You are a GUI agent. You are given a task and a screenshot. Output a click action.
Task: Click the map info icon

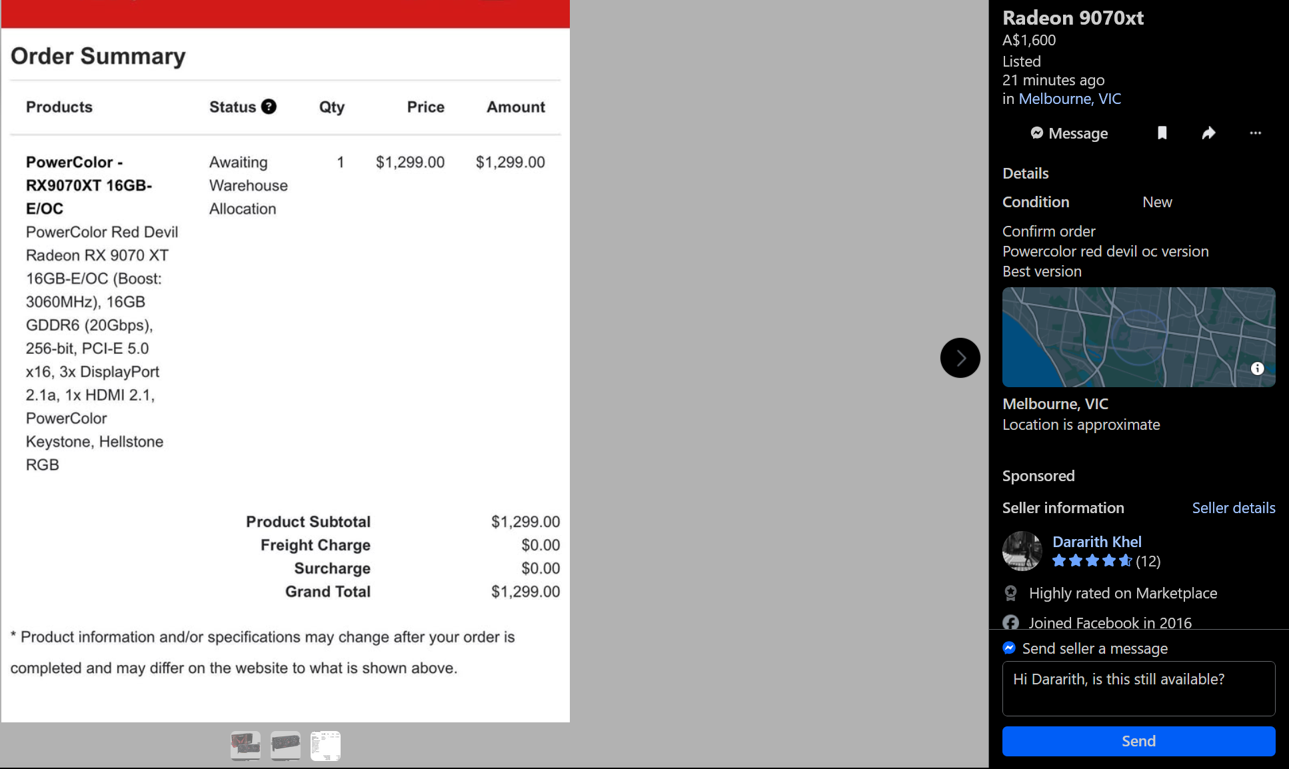1257,369
